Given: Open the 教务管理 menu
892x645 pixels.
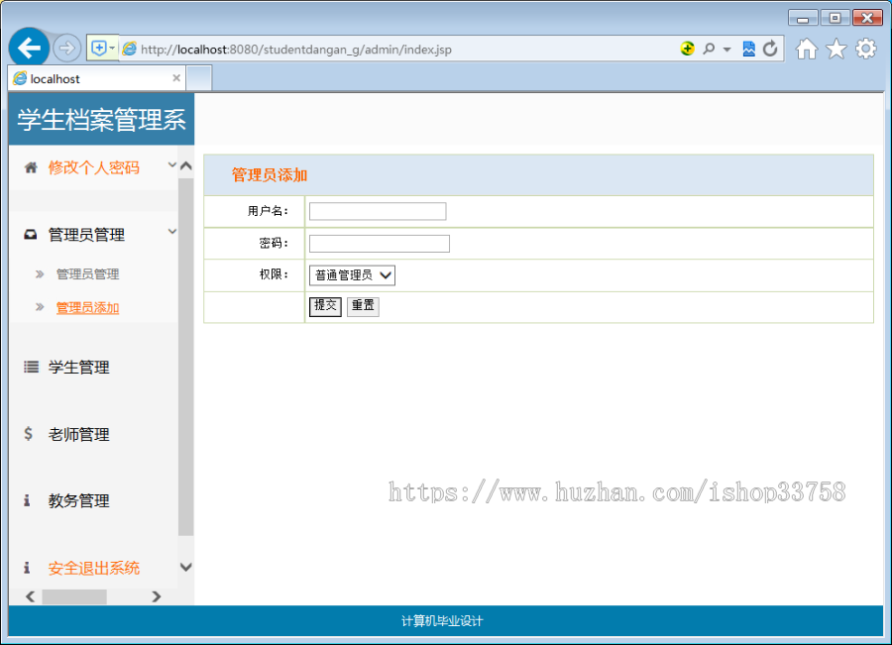Looking at the screenshot, I should tap(78, 501).
